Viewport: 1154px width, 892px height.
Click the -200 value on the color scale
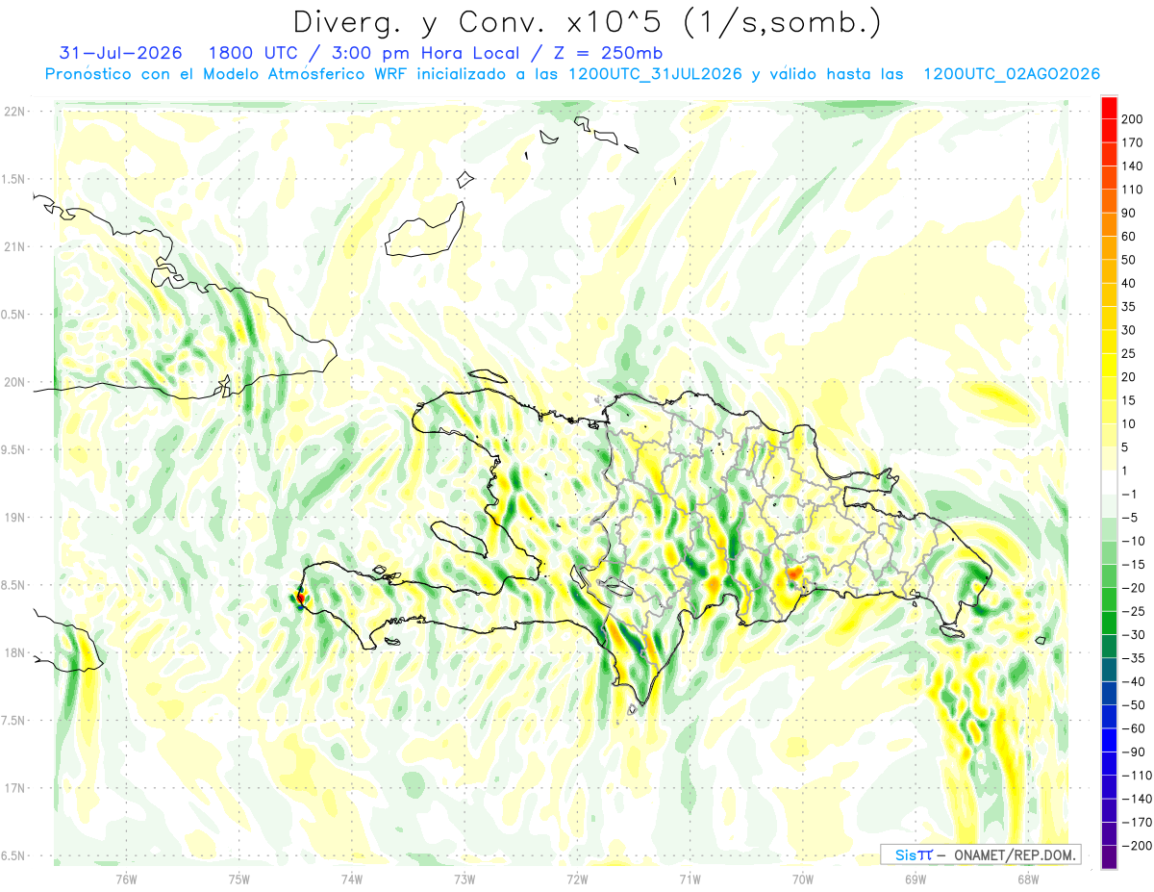point(1136,847)
